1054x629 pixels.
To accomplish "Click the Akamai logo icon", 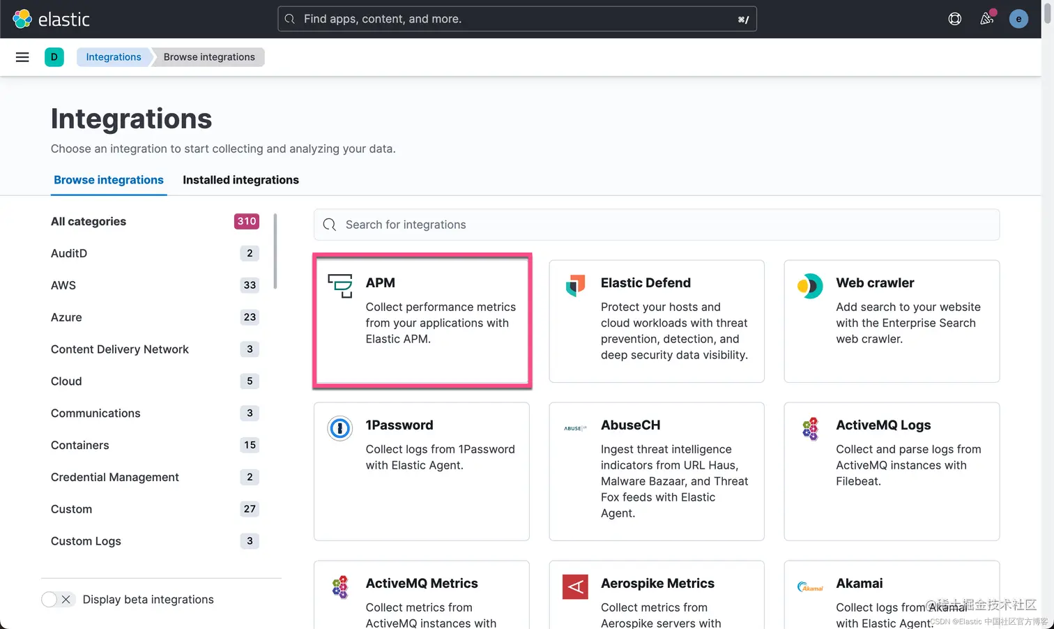I will (810, 587).
